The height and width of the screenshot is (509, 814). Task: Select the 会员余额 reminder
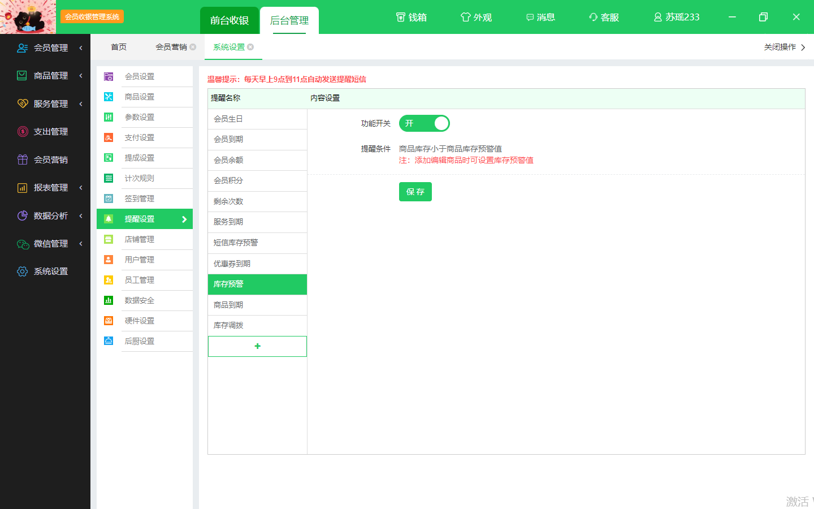click(x=257, y=160)
